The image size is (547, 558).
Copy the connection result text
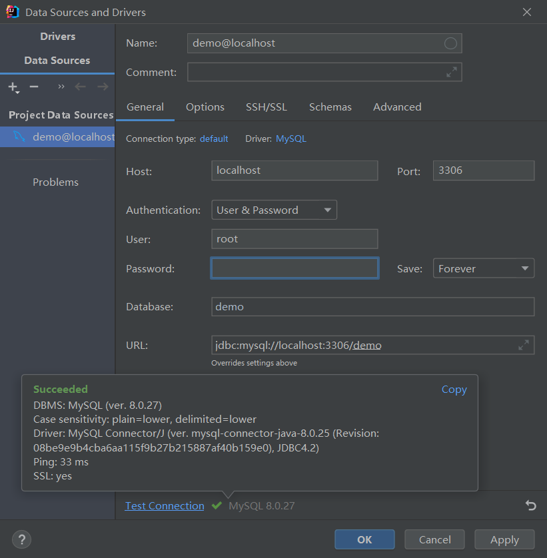pyautogui.click(x=454, y=390)
